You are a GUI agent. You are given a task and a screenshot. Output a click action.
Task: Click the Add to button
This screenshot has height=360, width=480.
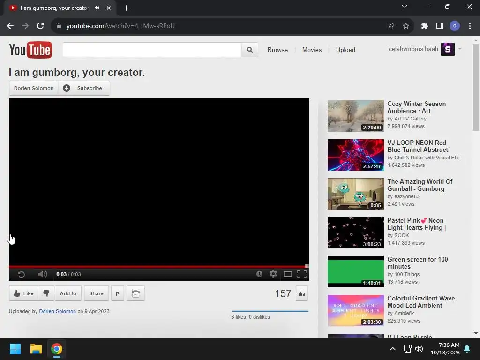[68, 293]
